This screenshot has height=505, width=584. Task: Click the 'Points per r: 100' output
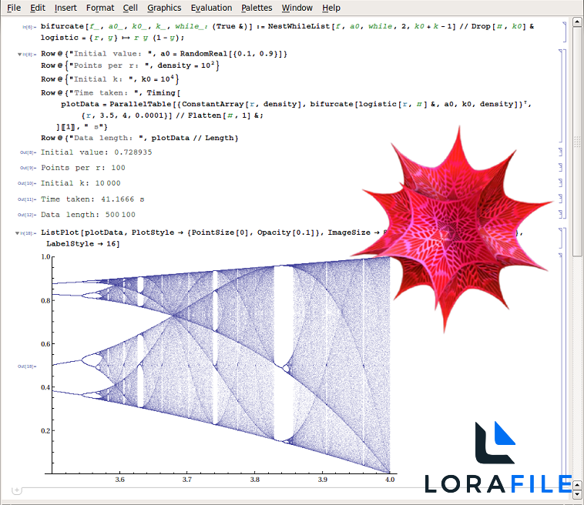[82, 168]
